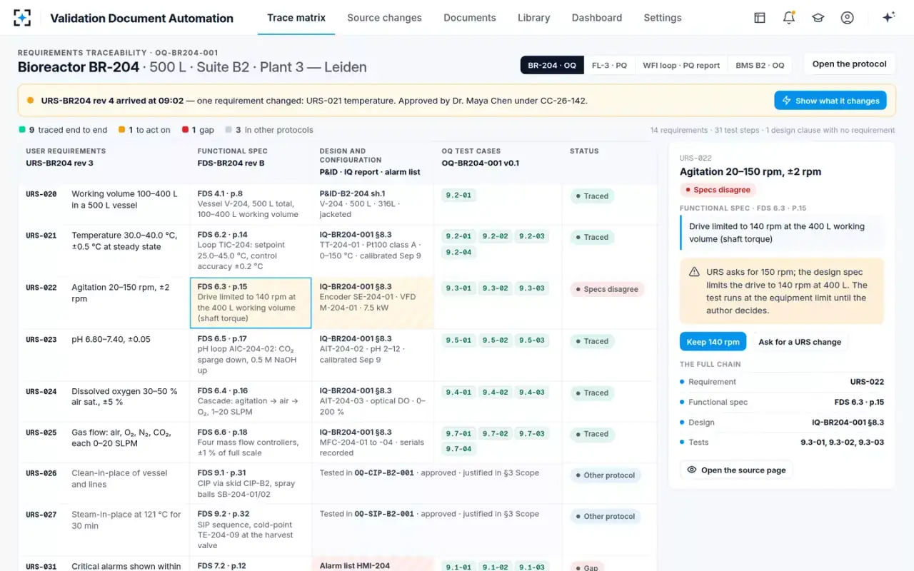Select test case 9.7-04 chip
914x571 pixels.
tap(458, 449)
